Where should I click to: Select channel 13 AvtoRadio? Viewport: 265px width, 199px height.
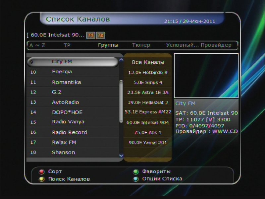(x=73, y=102)
